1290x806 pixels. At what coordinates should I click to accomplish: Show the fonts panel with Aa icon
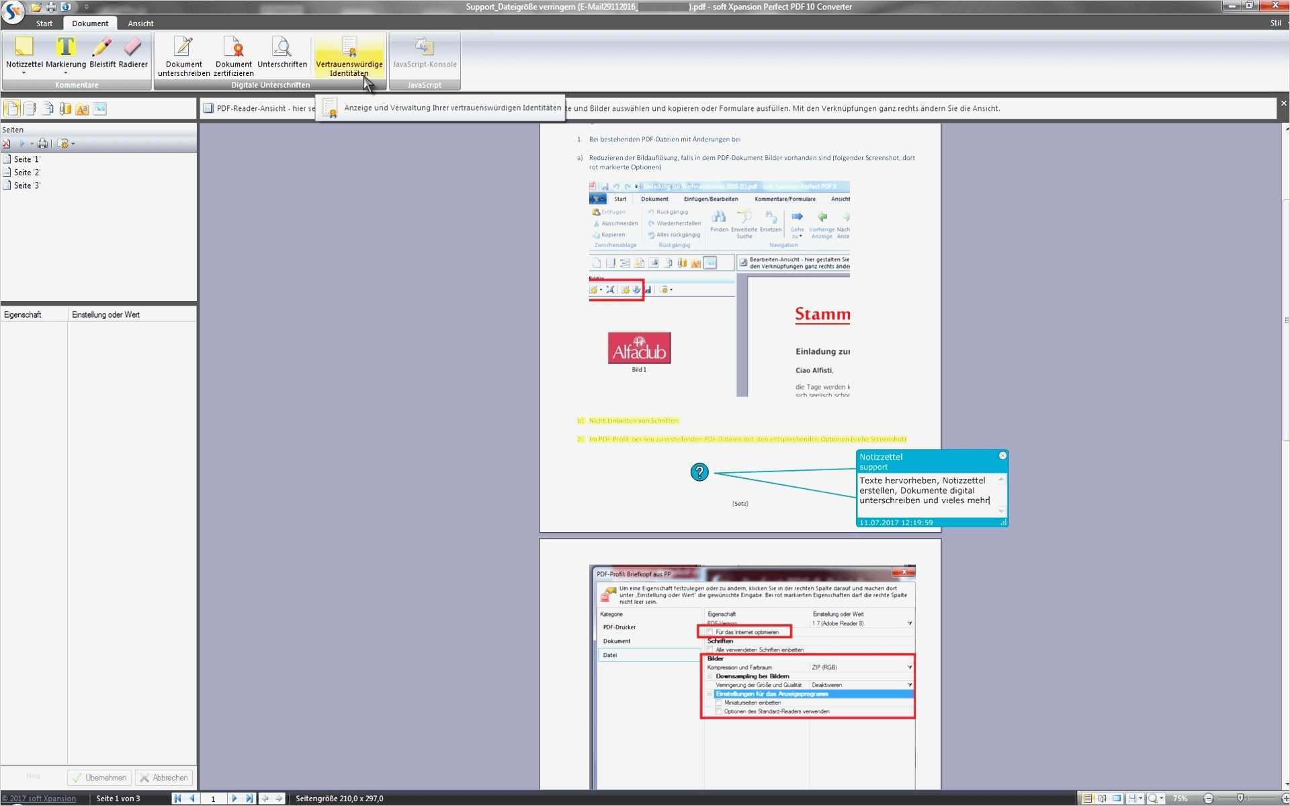click(x=82, y=109)
